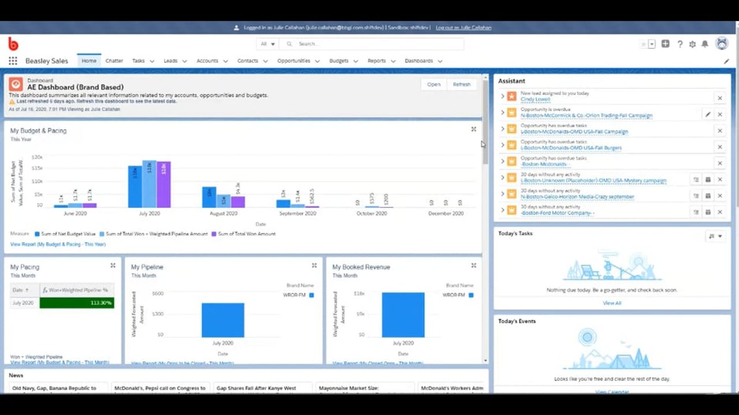Expand the Cindy Lowell new lead item
Screen dimensions: 739x415
(502, 96)
